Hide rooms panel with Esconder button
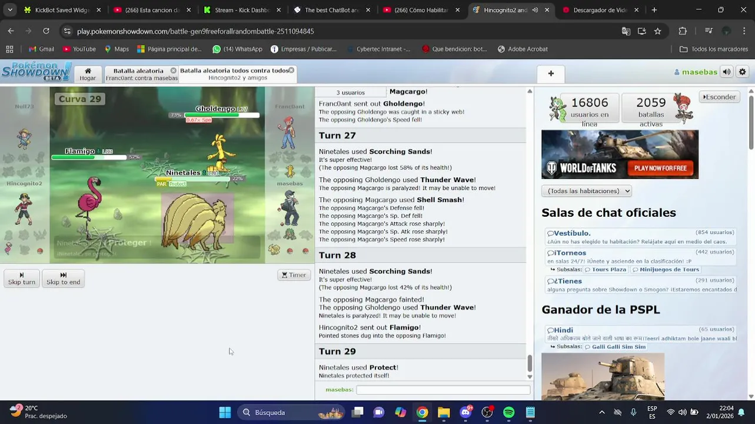755x424 pixels. pyautogui.click(x=720, y=97)
